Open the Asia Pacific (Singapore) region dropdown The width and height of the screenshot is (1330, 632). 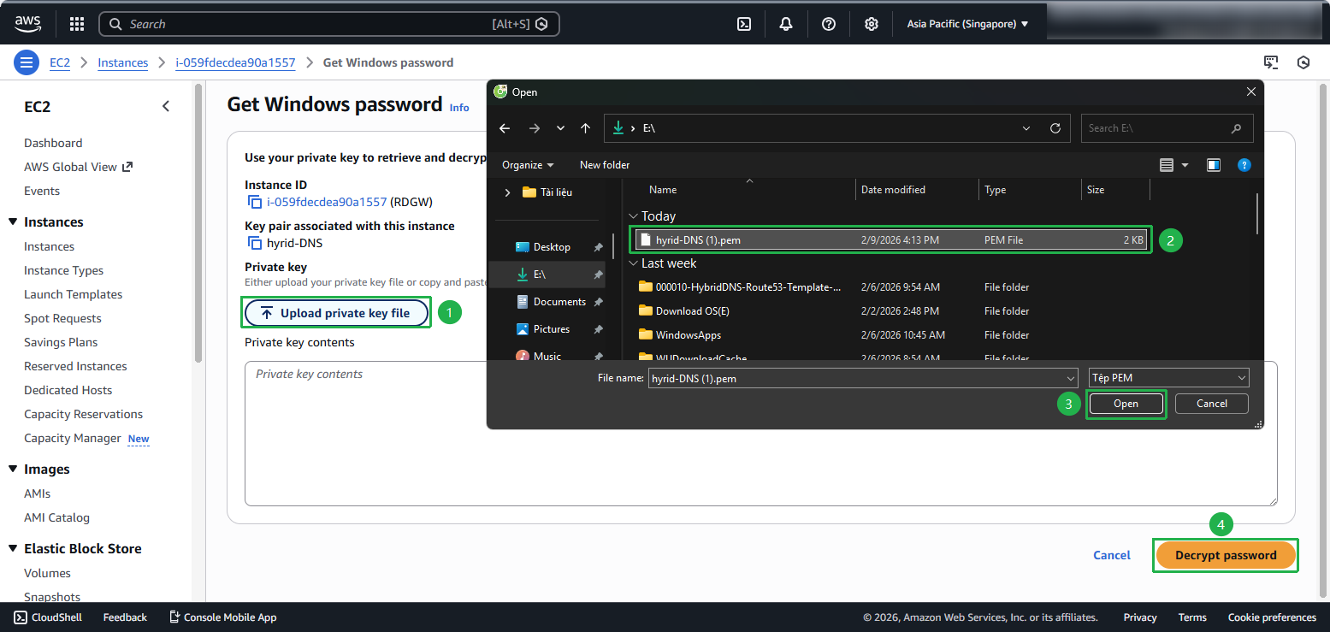[x=967, y=24]
